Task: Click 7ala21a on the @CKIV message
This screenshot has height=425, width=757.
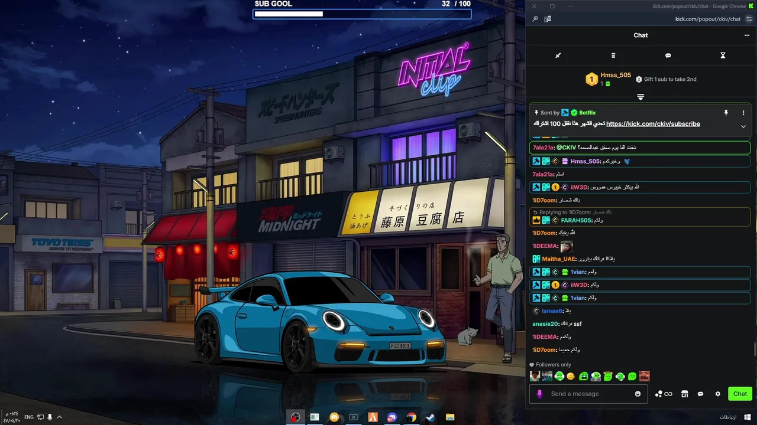Action: click(543, 148)
